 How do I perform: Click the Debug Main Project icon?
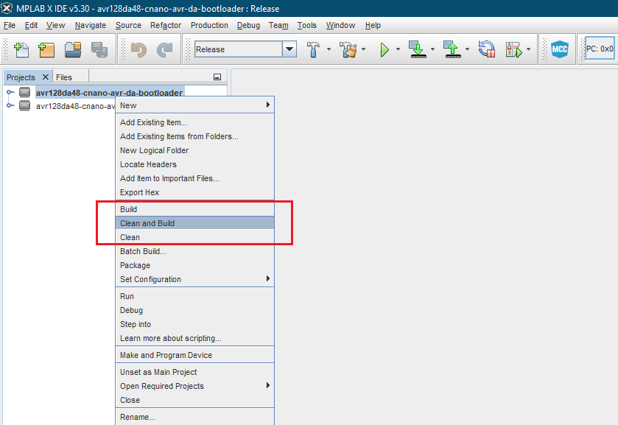[x=514, y=49]
